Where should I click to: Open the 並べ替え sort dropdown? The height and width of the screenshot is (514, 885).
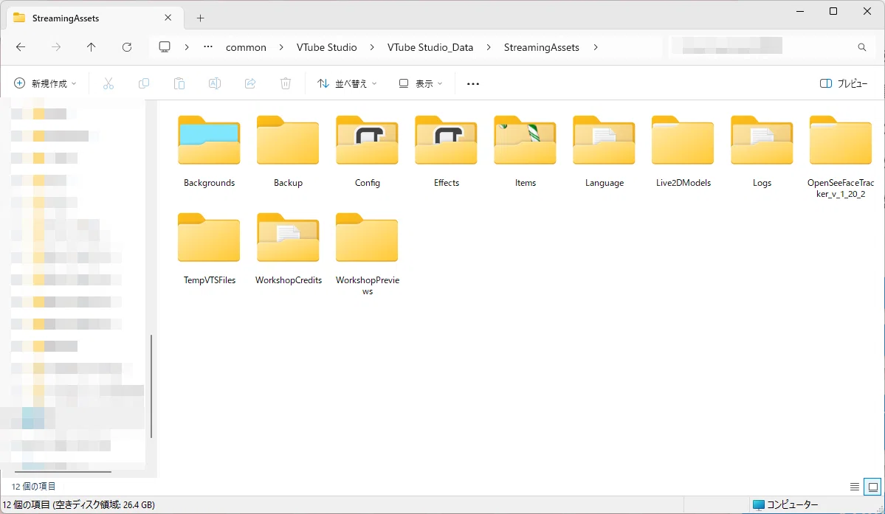click(x=347, y=83)
